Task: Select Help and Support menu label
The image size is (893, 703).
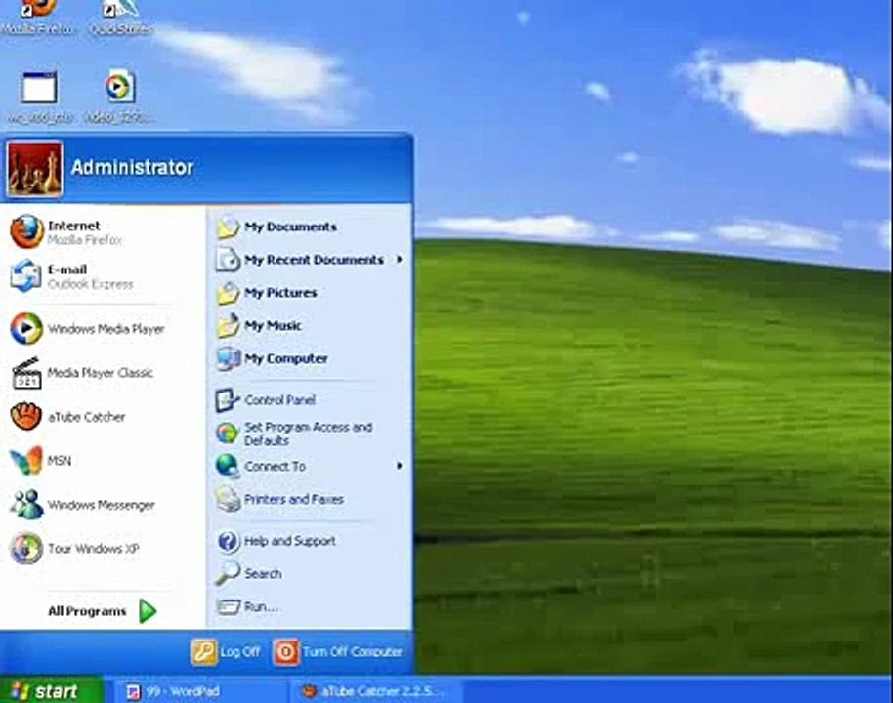Action: click(290, 541)
